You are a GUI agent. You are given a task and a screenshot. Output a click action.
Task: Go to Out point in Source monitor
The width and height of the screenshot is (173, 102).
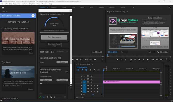click(81, 60)
